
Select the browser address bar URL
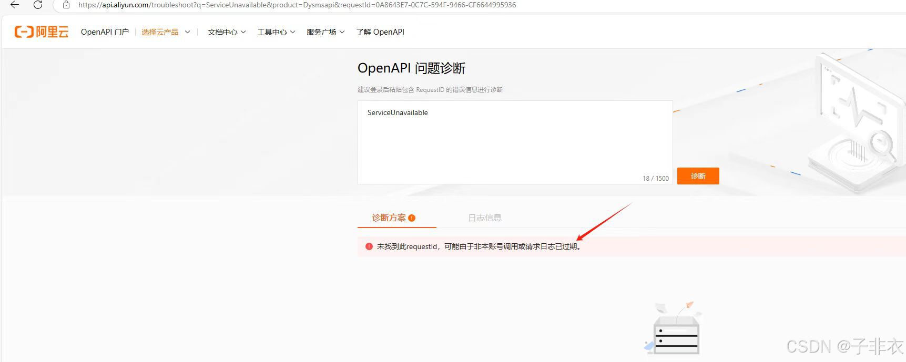pyautogui.click(x=297, y=5)
